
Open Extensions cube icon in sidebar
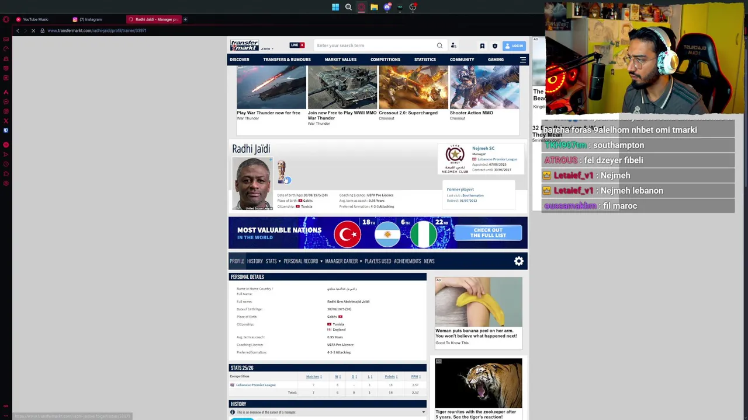point(6,174)
